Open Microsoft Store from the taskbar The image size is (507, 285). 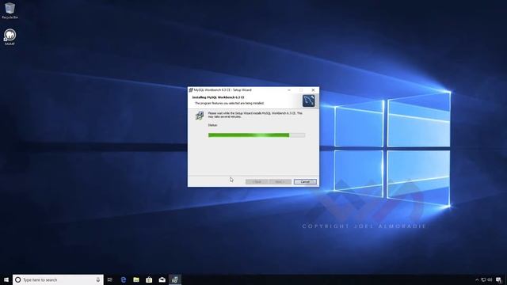[x=149, y=279]
